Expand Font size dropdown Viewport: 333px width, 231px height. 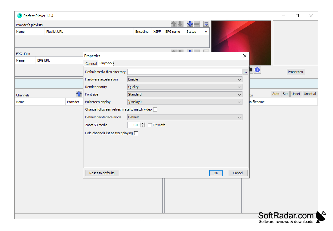pos(185,94)
